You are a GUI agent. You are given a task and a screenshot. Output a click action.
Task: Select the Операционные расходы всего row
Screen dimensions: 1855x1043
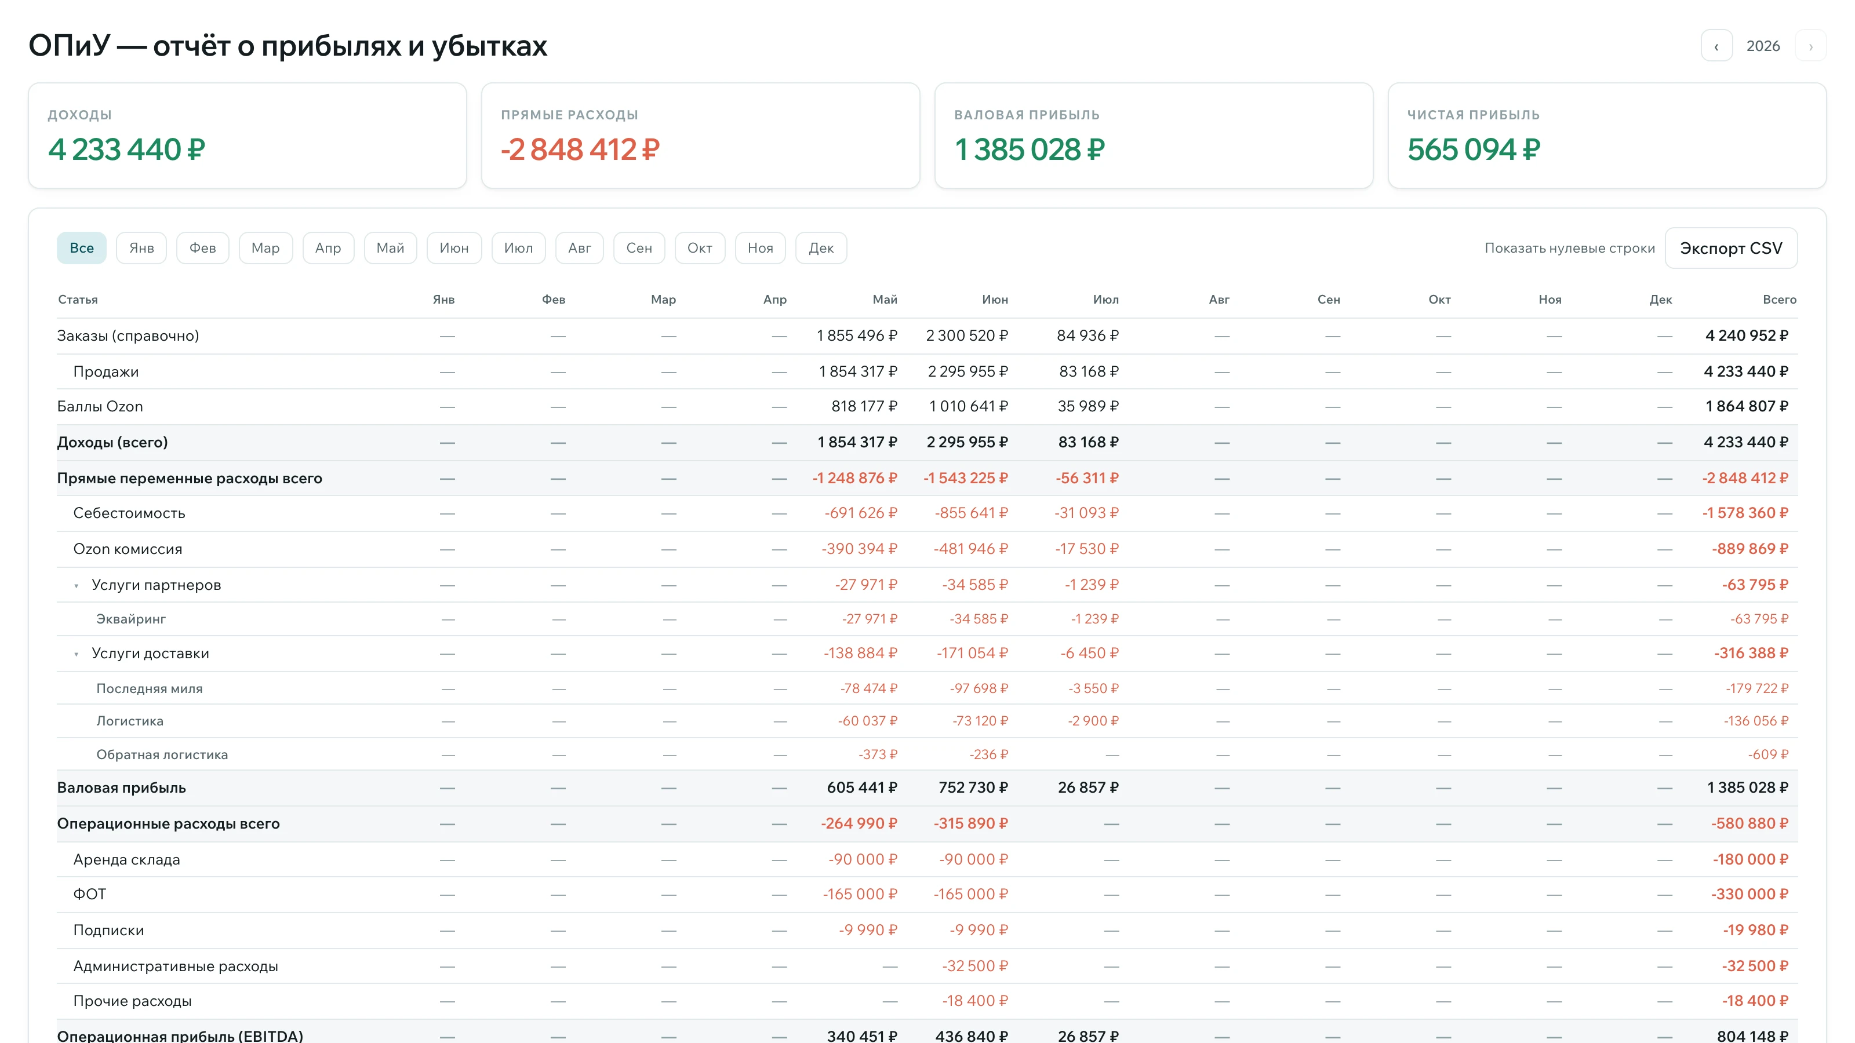[x=927, y=824]
